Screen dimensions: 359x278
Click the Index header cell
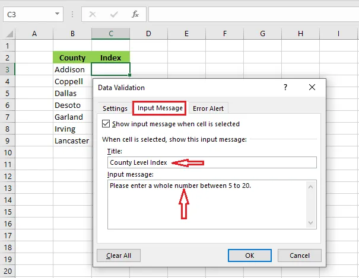click(110, 57)
